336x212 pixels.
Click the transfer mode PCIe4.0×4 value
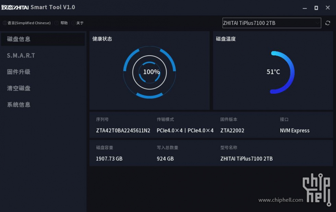click(185, 130)
